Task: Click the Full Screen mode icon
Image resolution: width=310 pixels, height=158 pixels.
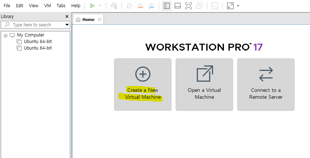Action: point(188,6)
